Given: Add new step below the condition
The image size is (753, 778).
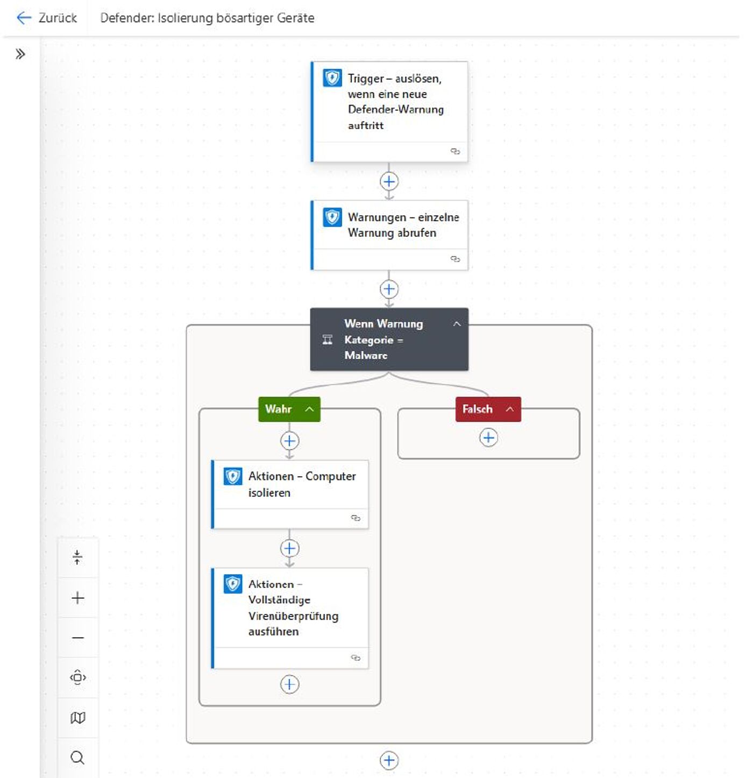Looking at the screenshot, I should coord(389,760).
